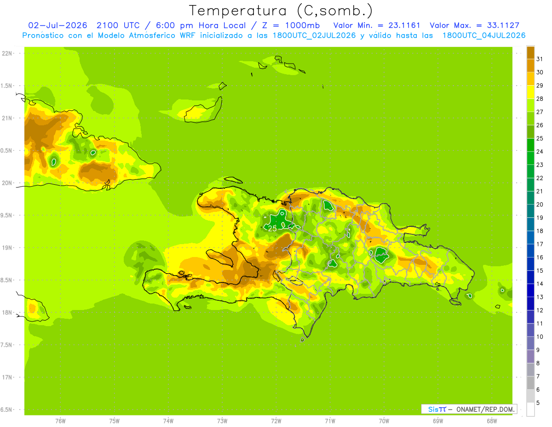Click the 'Temperatura (C,somb.)' chart title

click(x=281, y=10)
